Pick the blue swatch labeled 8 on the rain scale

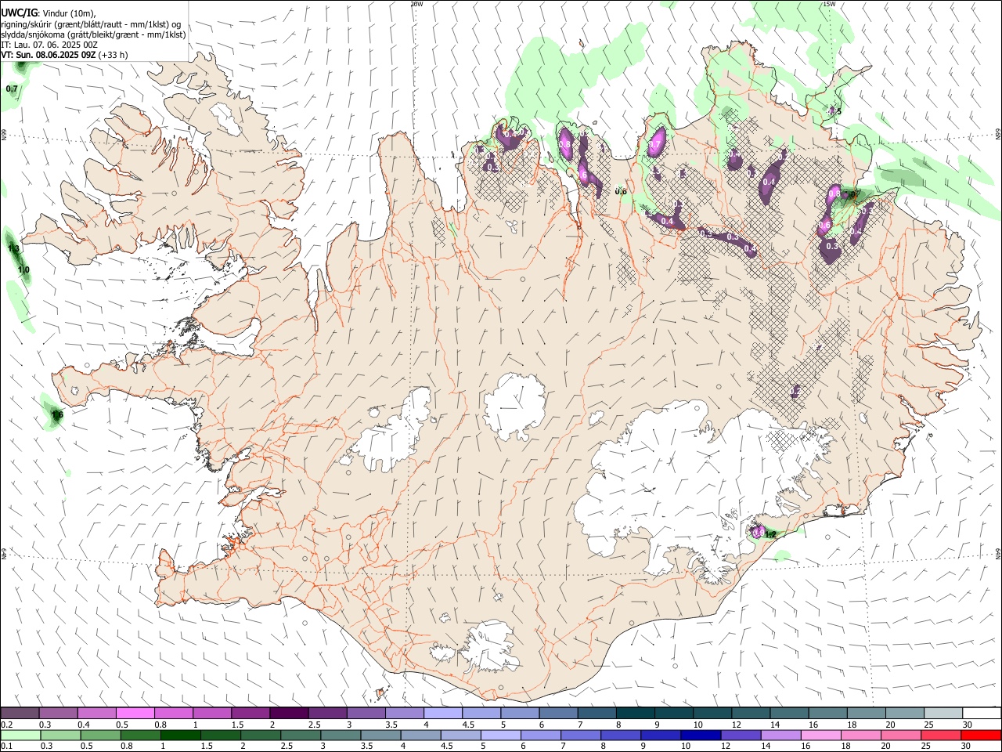coord(619,736)
